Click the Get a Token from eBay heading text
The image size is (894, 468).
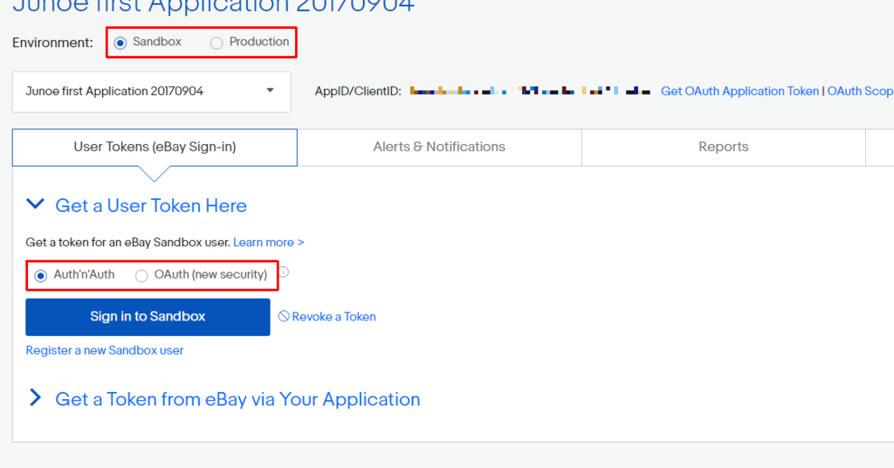click(237, 400)
